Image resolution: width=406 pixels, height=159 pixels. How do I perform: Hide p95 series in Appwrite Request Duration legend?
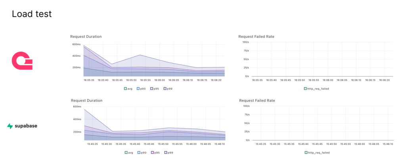click(155, 89)
